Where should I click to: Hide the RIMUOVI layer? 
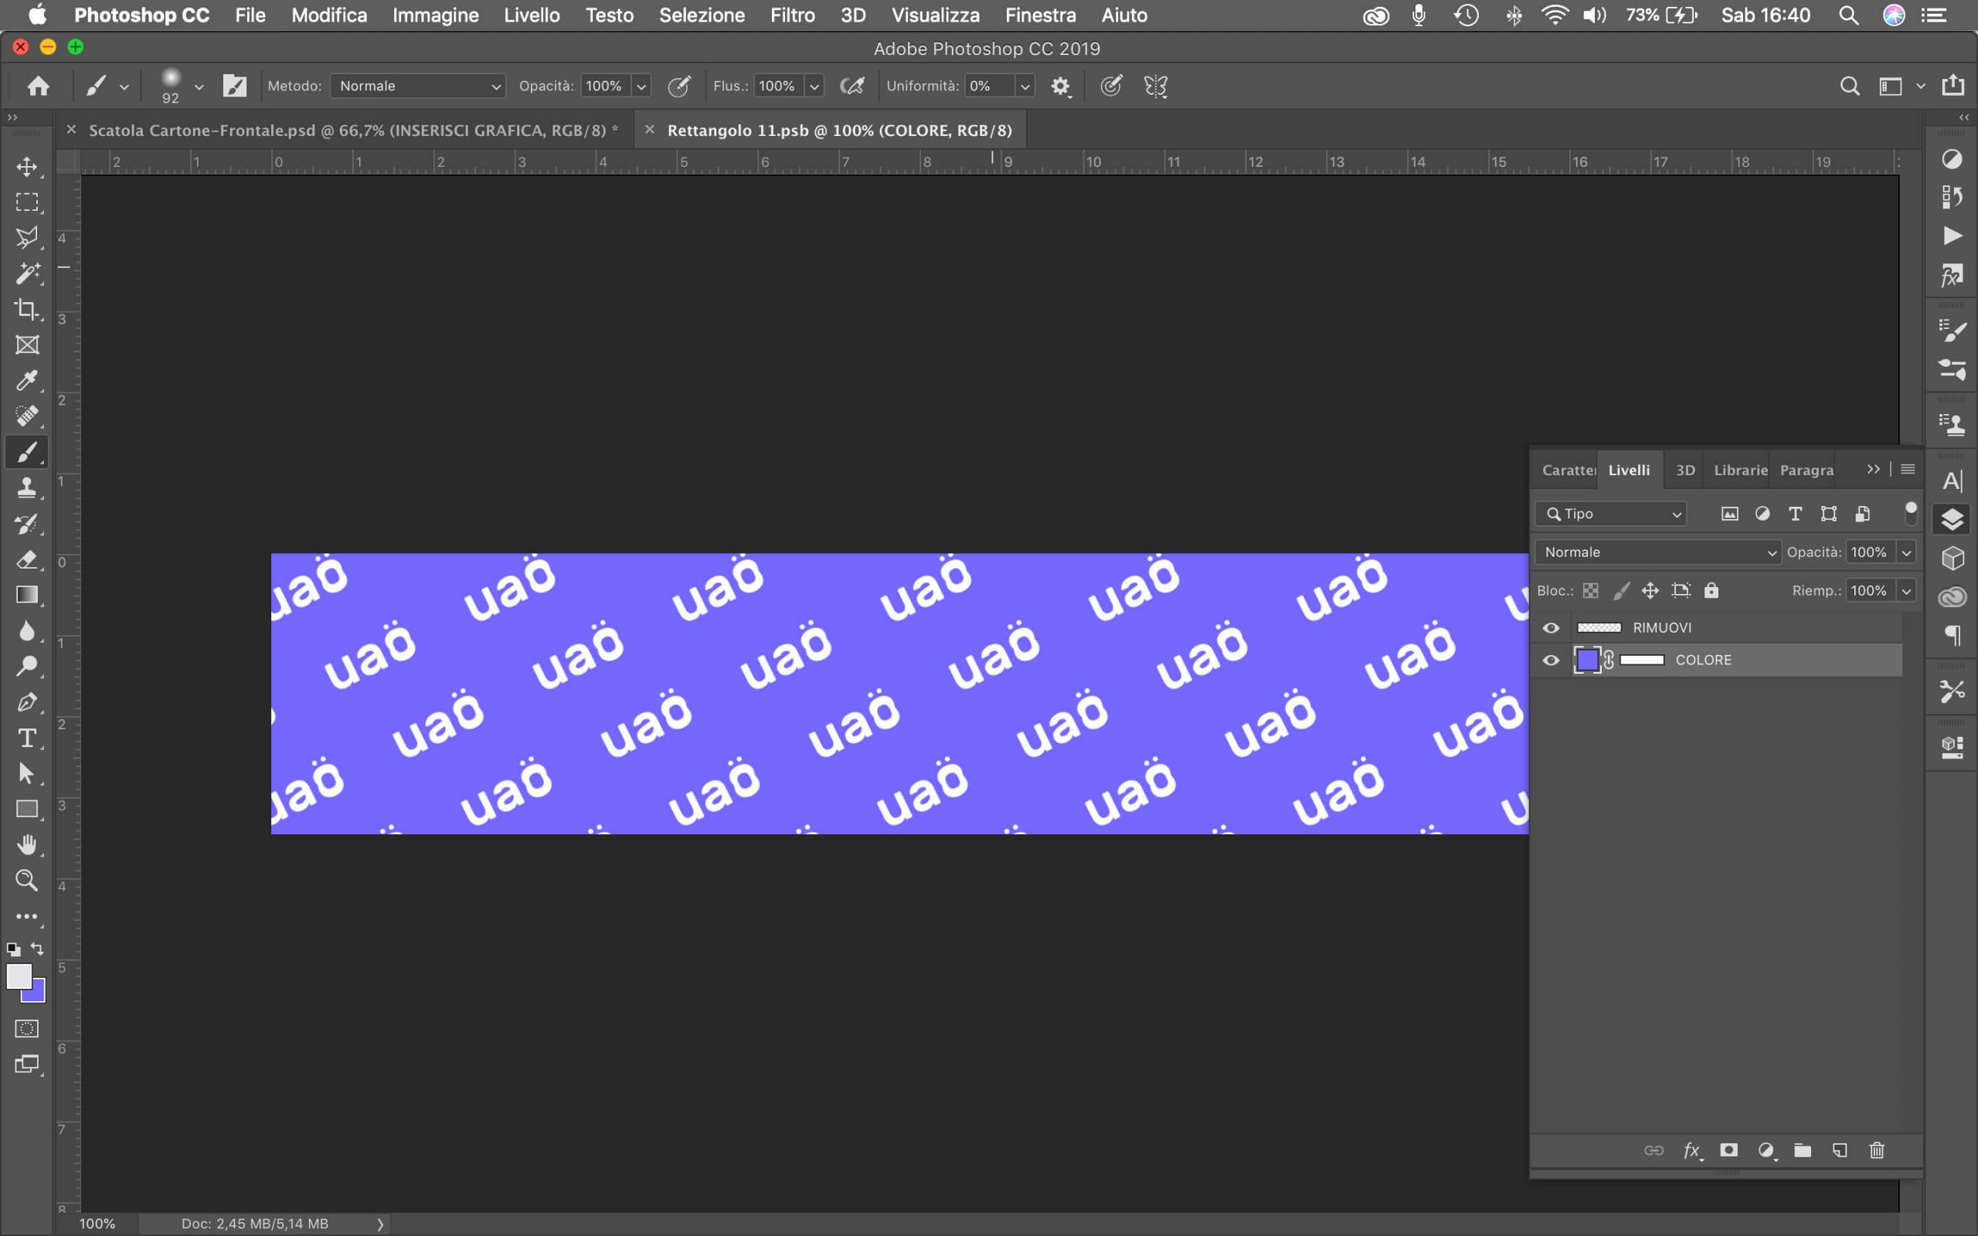(1551, 628)
